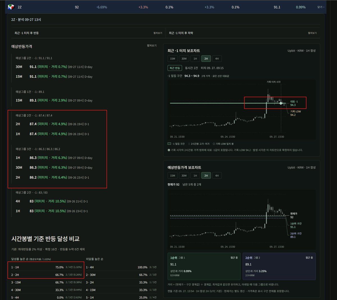Click the 1순위 구간 91.1 chart label
Viewport: 337px width, 300px height.
point(296,225)
